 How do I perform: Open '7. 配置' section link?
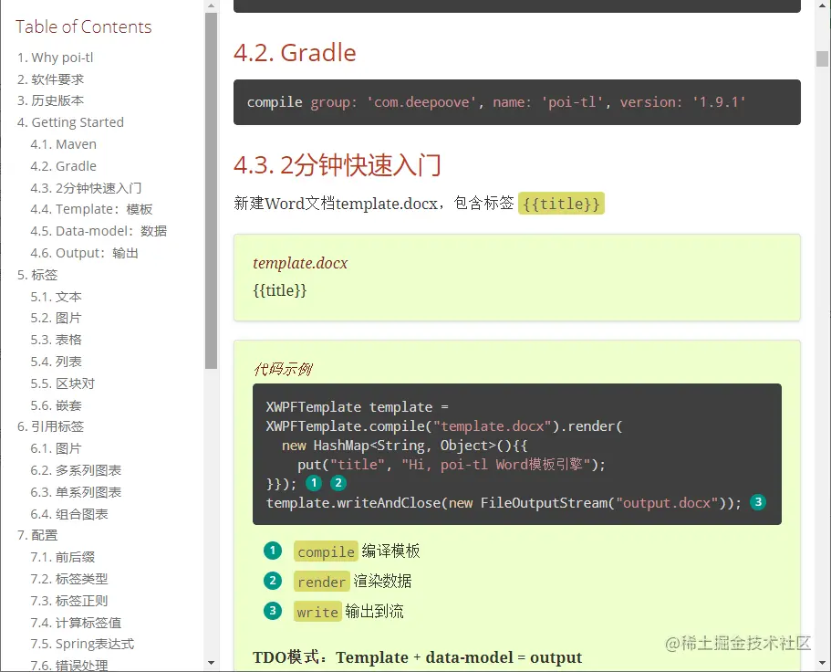37,536
